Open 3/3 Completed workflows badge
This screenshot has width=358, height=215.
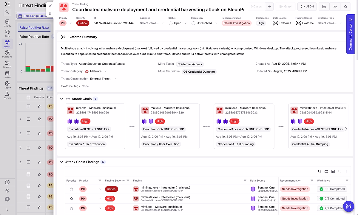332,189
